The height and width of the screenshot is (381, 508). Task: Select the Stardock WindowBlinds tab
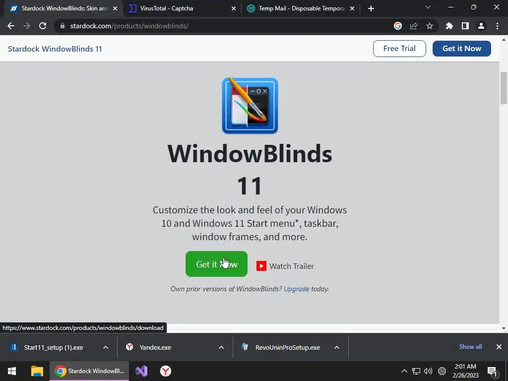(63, 8)
